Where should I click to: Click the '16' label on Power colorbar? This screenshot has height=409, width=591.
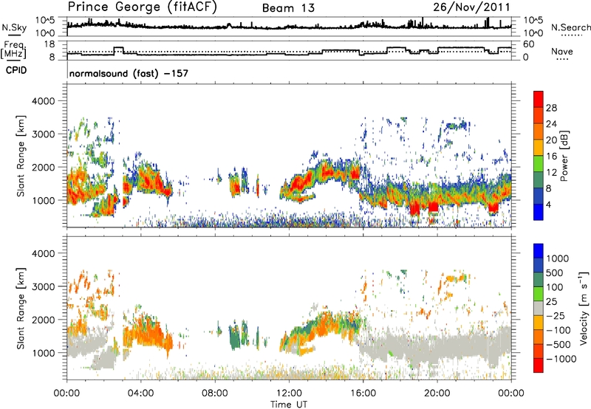click(551, 157)
